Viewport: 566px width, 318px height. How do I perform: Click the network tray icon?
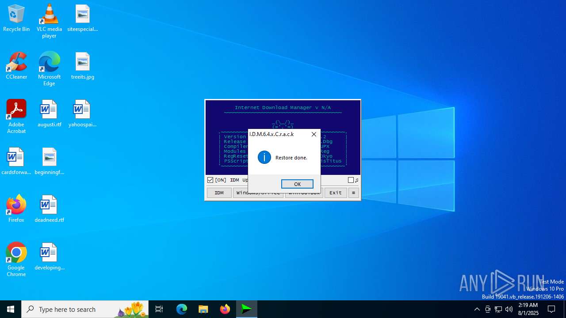[x=498, y=309]
